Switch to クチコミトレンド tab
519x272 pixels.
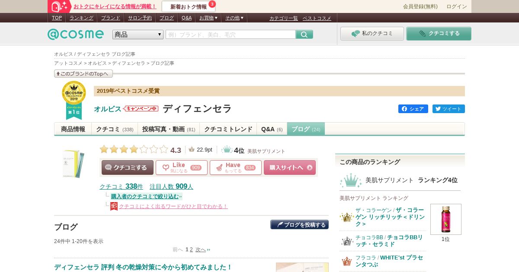(228, 129)
